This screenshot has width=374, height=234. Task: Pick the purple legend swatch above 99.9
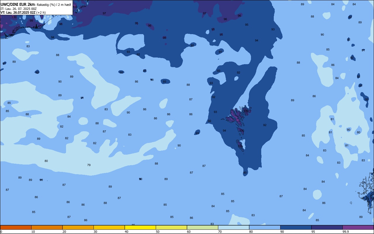tap(358, 227)
